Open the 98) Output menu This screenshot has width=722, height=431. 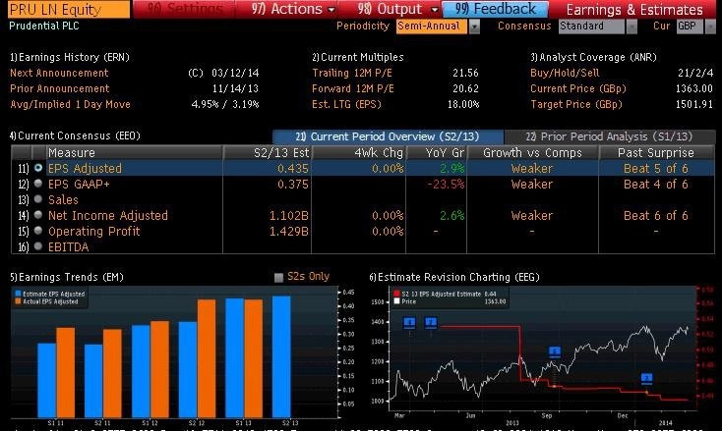click(x=390, y=9)
